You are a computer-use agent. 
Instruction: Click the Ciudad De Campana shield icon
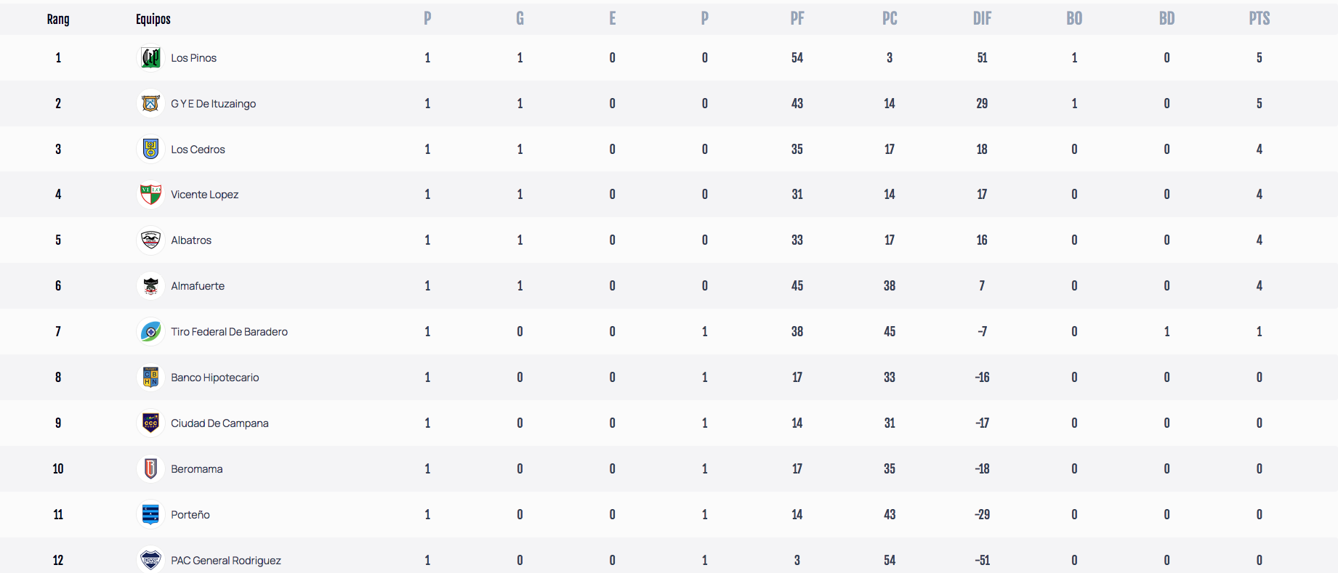point(150,423)
